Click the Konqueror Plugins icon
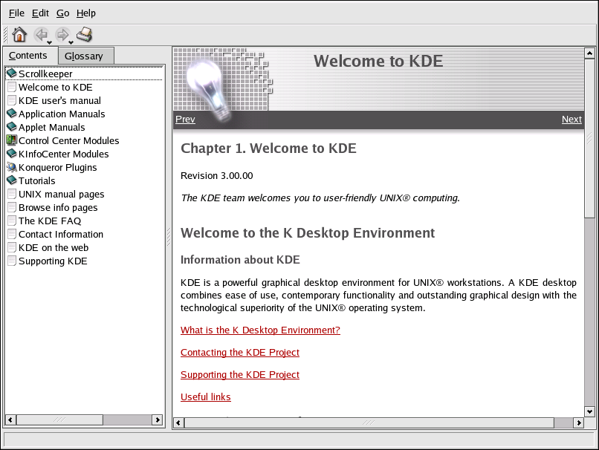This screenshot has height=450, width=599. coord(11,167)
